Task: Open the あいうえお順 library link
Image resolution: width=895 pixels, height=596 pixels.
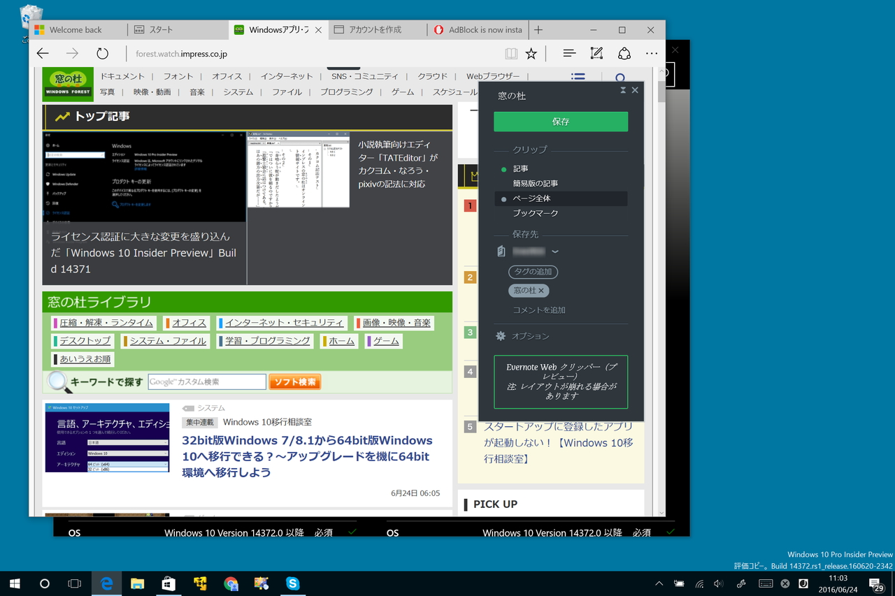Action: coord(85,359)
